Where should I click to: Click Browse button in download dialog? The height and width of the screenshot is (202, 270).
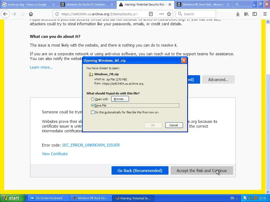pyautogui.click(x=120, y=99)
